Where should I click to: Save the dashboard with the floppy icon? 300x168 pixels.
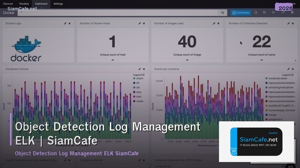(264, 13)
